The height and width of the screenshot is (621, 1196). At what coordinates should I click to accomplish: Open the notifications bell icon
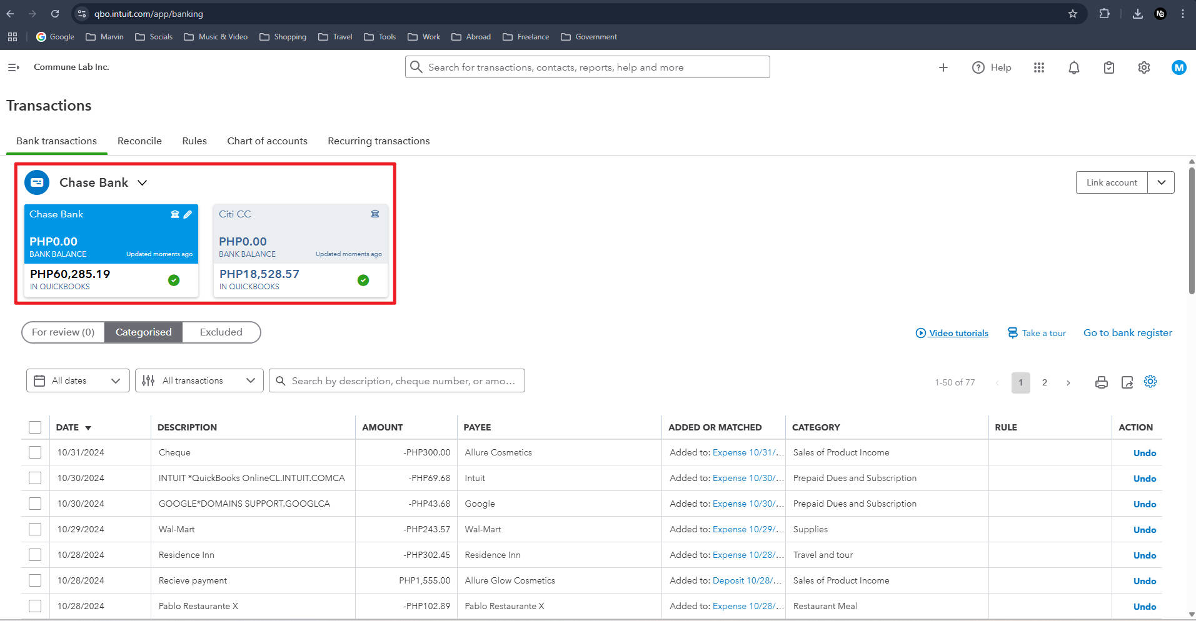tap(1074, 67)
